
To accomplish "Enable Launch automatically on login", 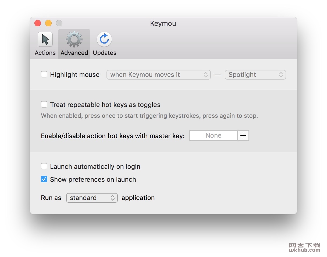I will pos(44,166).
